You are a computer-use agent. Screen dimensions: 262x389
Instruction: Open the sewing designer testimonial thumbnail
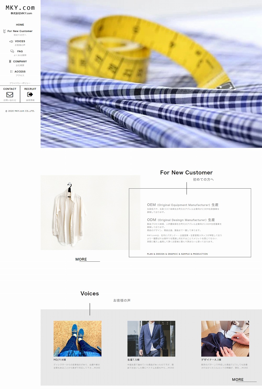[225, 338]
